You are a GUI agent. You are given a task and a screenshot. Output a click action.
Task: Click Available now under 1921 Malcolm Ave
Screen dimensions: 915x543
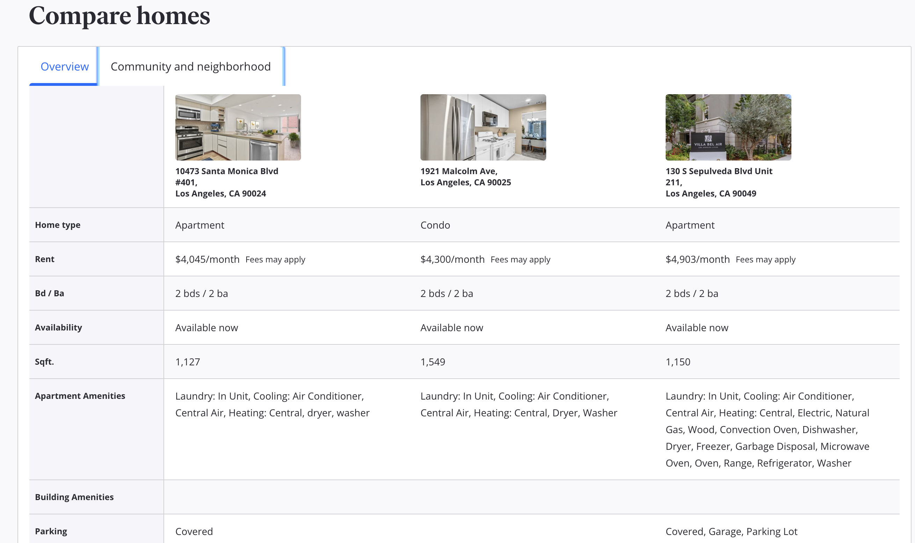(452, 328)
